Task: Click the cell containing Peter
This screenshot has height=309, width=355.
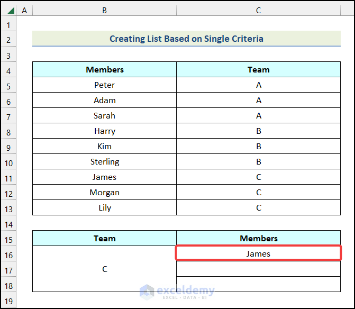Action: (x=104, y=85)
